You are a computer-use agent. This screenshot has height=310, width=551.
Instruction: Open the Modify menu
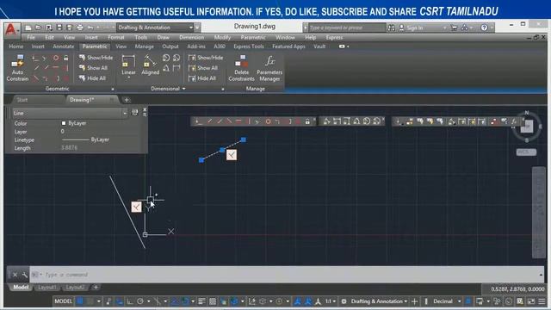pyautogui.click(x=222, y=37)
